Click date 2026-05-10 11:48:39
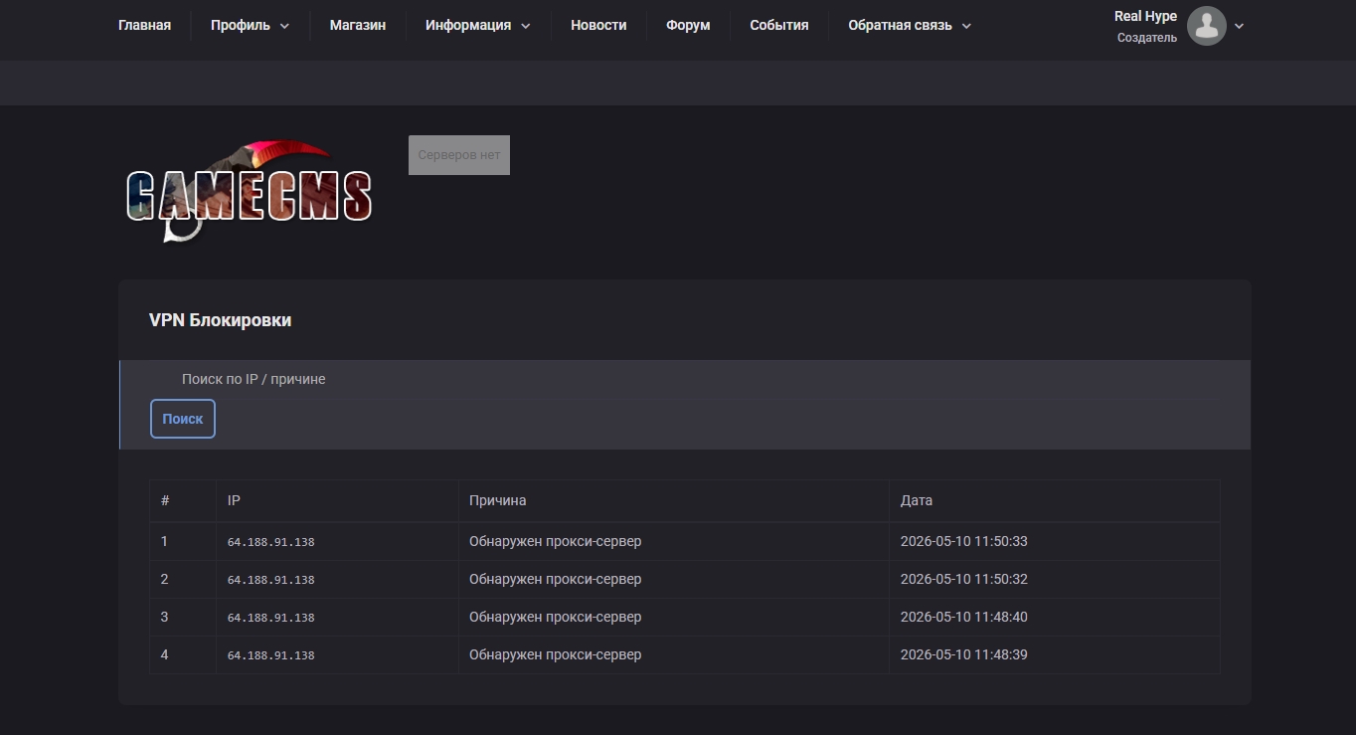The image size is (1356, 735). click(964, 654)
